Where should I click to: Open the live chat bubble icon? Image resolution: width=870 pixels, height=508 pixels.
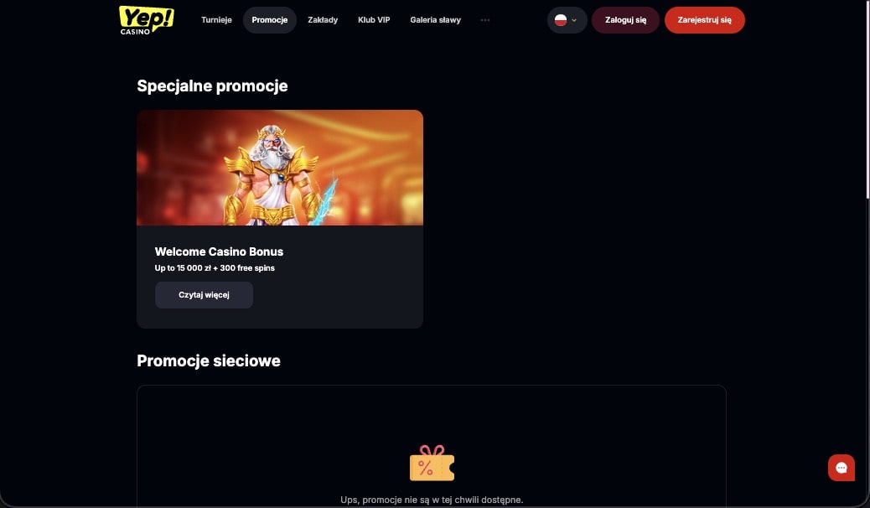click(842, 468)
